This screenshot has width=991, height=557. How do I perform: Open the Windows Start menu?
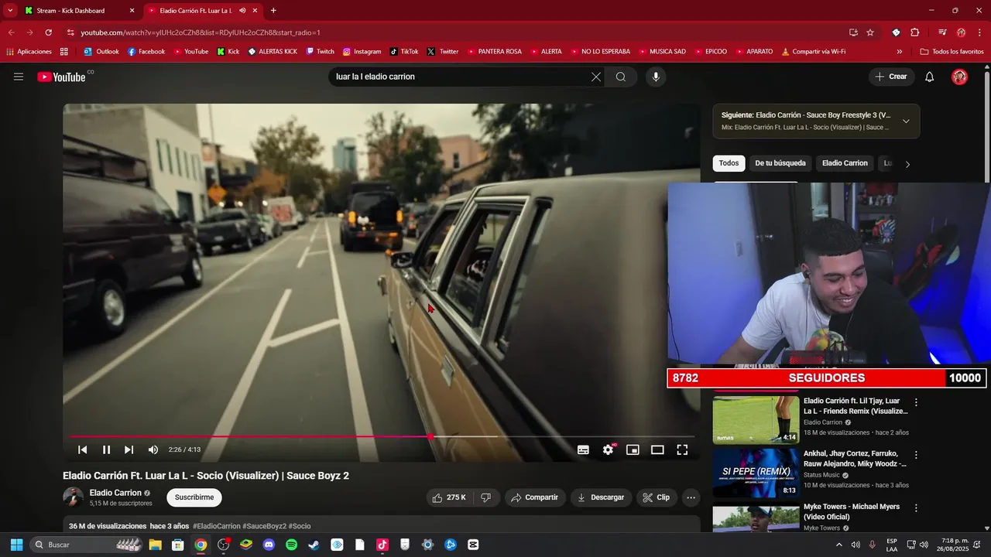click(x=16, y=545)
